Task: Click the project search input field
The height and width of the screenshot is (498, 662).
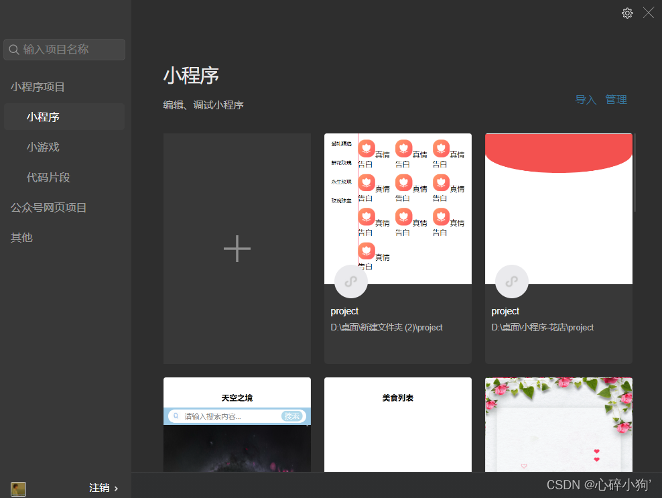Action: pos(67,50)
